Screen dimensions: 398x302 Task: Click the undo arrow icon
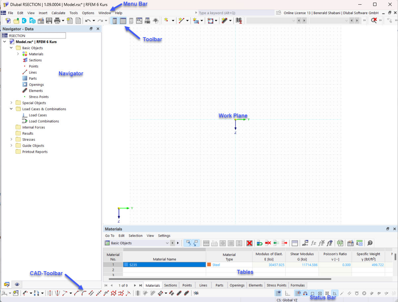(88, 21)
